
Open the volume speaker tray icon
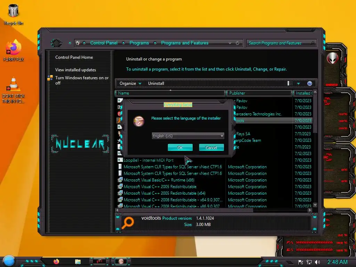pos(317,262)
